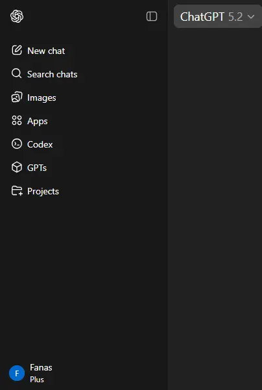This screenshot has width=262, height=390.
Task: Click the four-circle Apps grid icon
Action: (17, 121)
